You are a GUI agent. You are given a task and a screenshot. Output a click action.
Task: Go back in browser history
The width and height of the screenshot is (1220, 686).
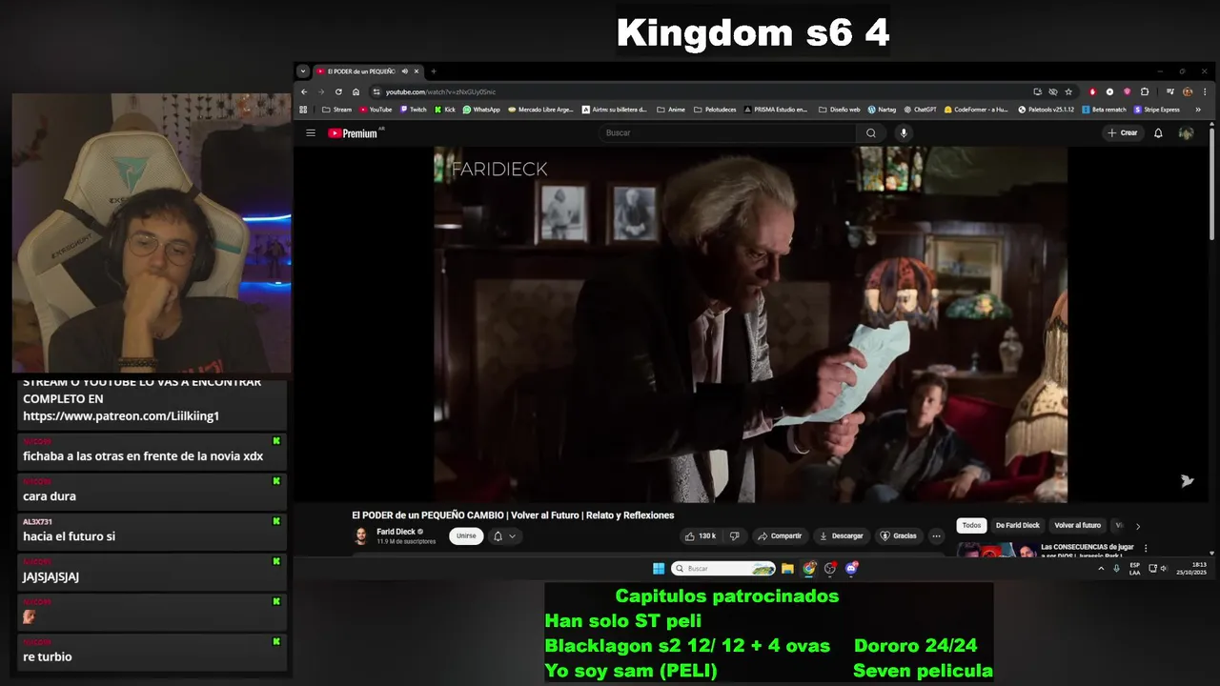point(304,91)
